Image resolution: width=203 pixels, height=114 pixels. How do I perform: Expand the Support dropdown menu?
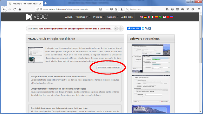(x=113, y=17)
